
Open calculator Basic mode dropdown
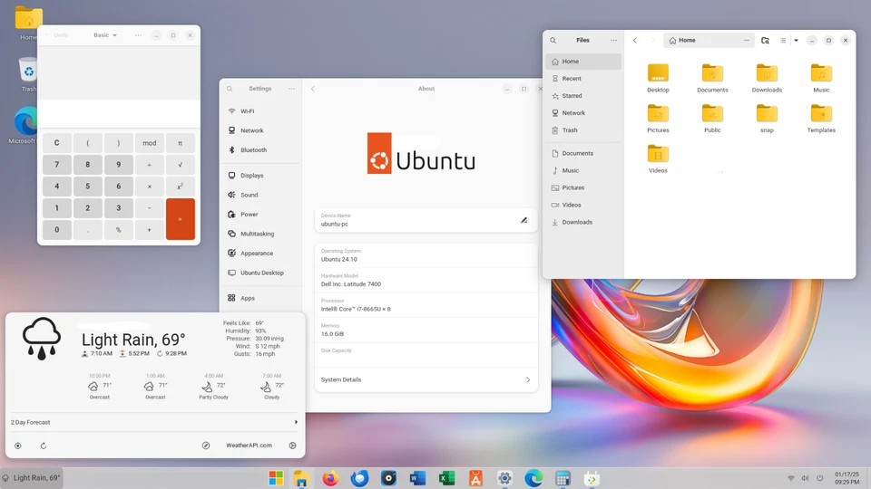pos(105,35)
